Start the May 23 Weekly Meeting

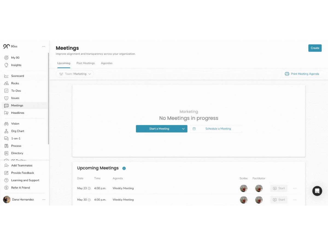(x=279, y=188)
